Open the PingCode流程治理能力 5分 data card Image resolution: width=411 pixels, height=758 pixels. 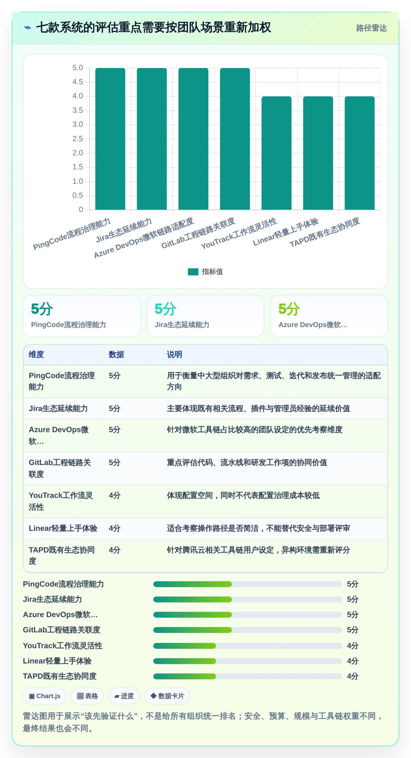[82, 316]
